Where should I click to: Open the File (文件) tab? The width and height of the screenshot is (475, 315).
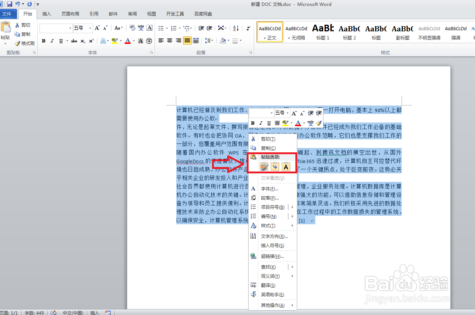tap(7, 14)
